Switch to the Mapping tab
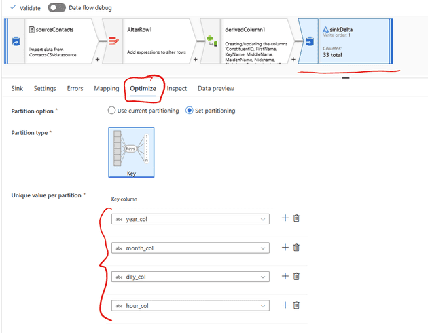 point(106,88)
